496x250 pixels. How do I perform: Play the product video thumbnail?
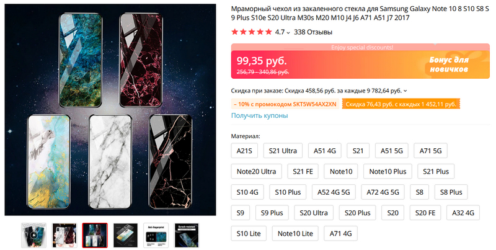(x=33, y=236)
